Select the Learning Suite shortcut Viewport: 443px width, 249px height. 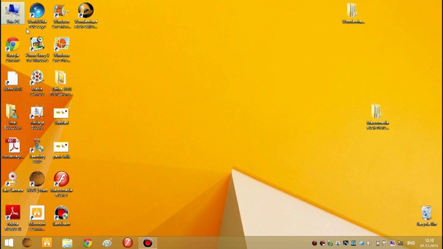pyautogui.click(x=37, y=151)
